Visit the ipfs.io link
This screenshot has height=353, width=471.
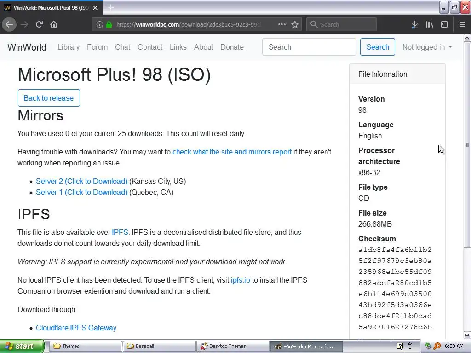[240, 280]
